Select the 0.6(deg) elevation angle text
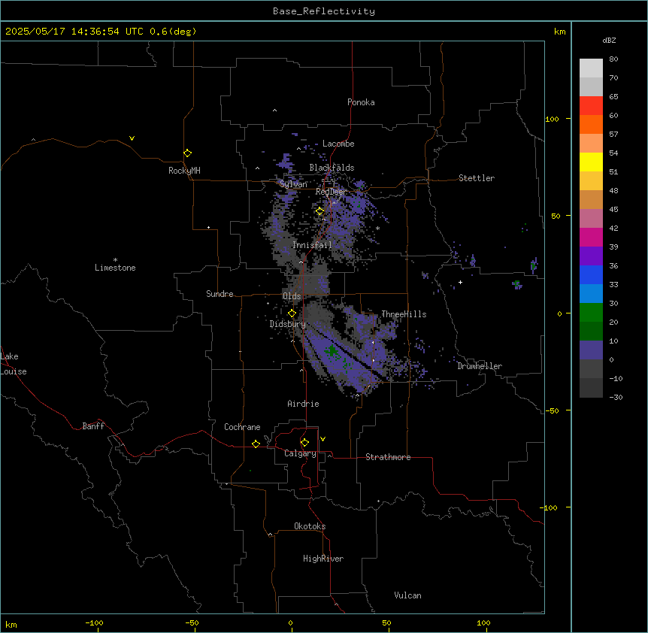Image resolution: width=648 pixels, height=633 pixels. tap(173, 32)
